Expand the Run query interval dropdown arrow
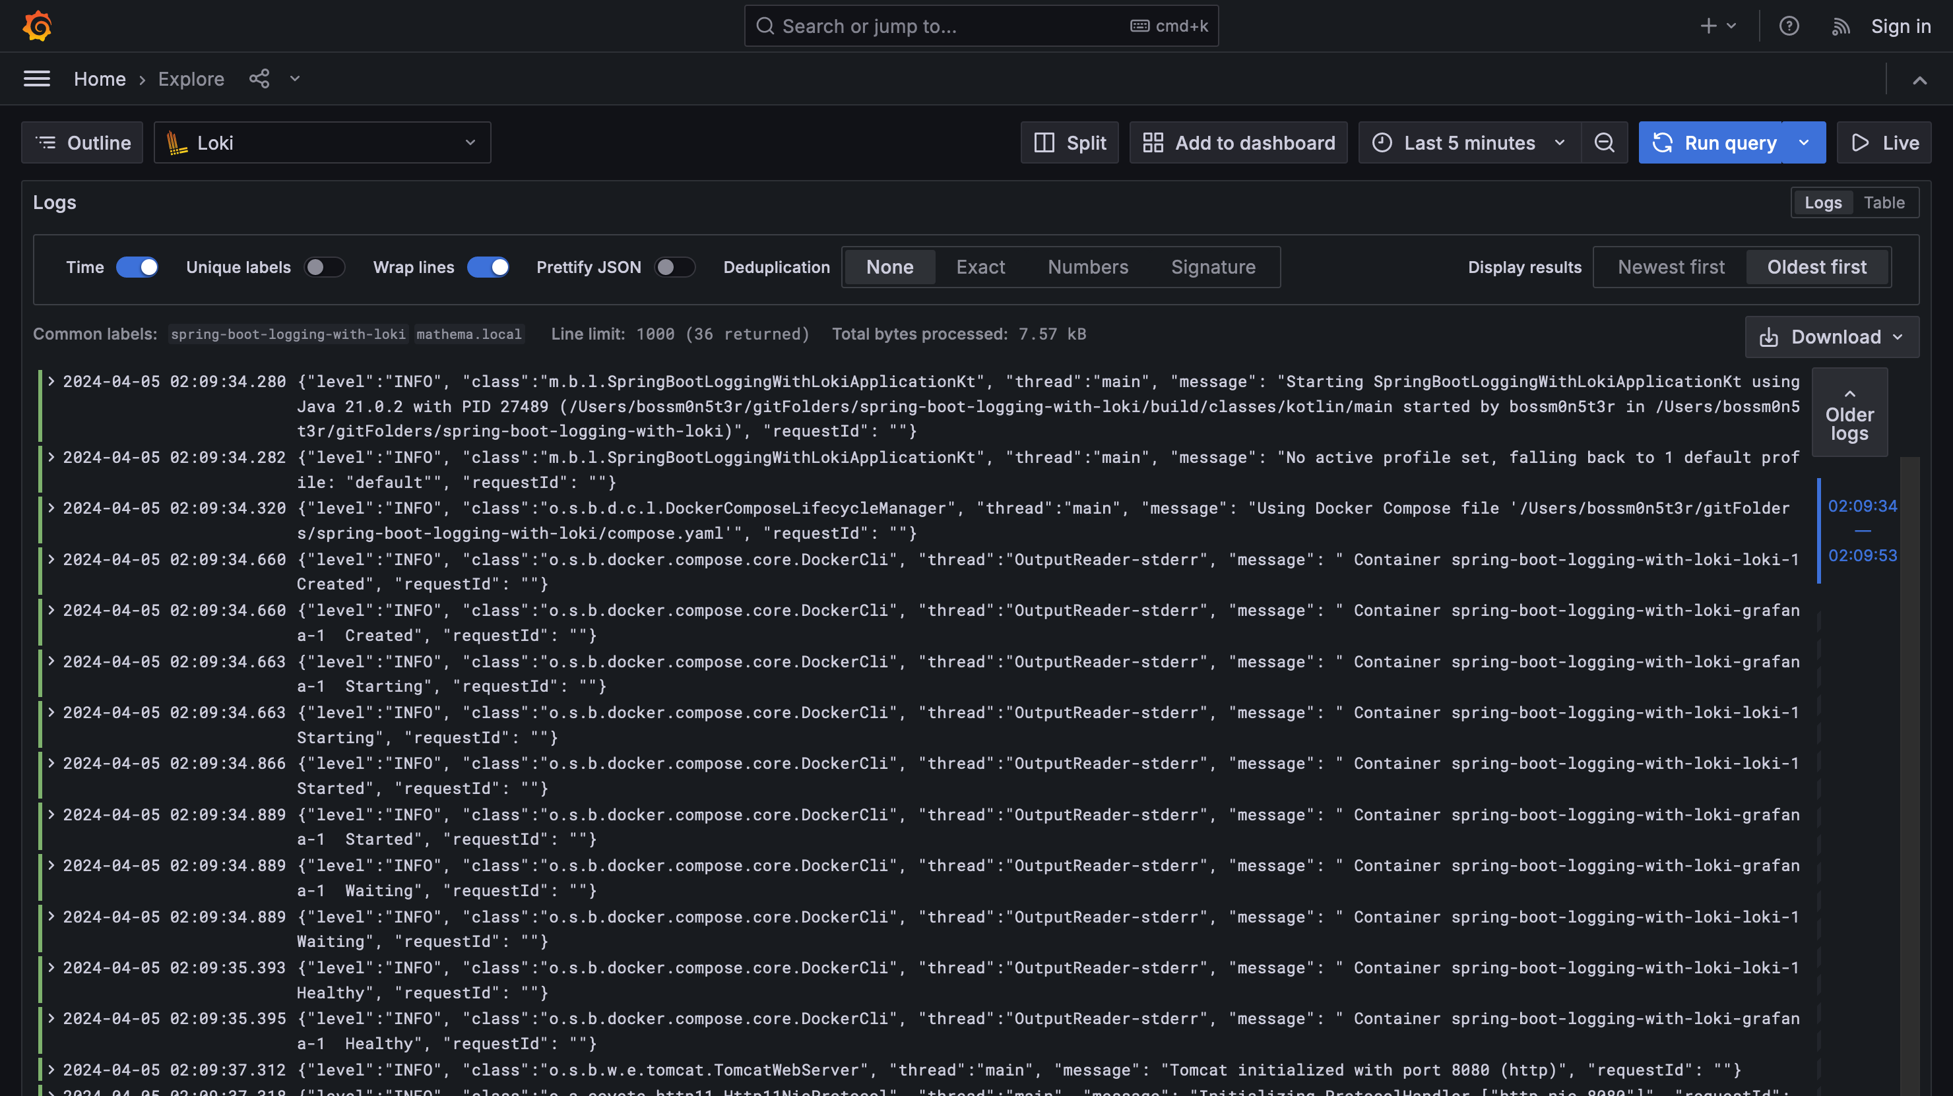This screenshot has height=1096, width=1953. click(1804, 142)
